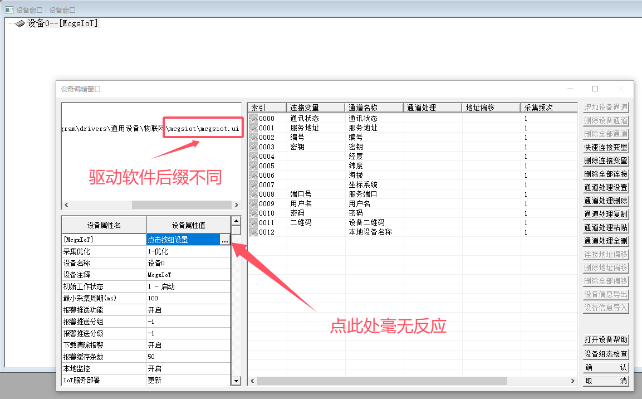Click the device icon for 设备0 in tree
This screenshot has width=642, height=399.
[20, 23]
